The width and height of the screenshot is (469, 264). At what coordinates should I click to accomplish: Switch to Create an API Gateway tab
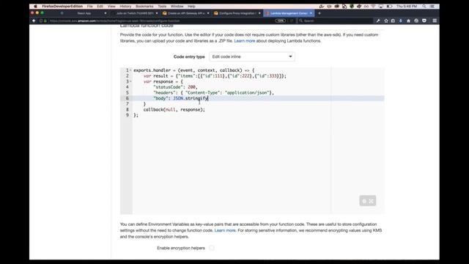(185, 13)
